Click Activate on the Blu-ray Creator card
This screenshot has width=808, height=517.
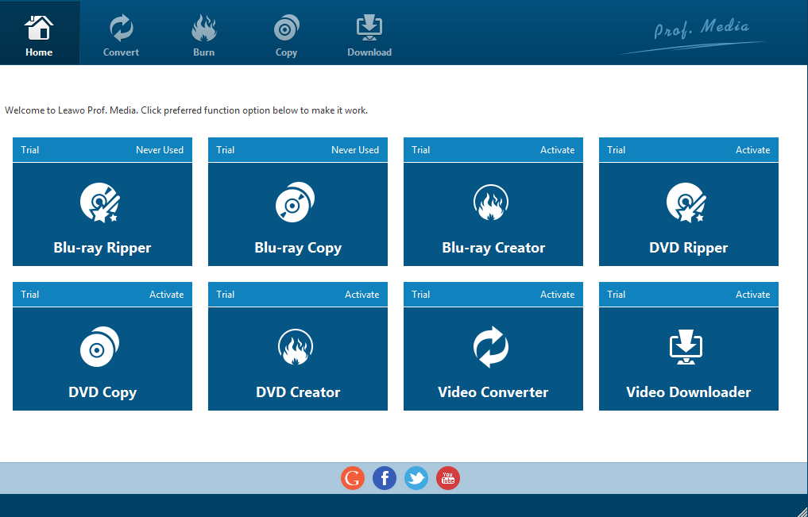click(557, 150)
